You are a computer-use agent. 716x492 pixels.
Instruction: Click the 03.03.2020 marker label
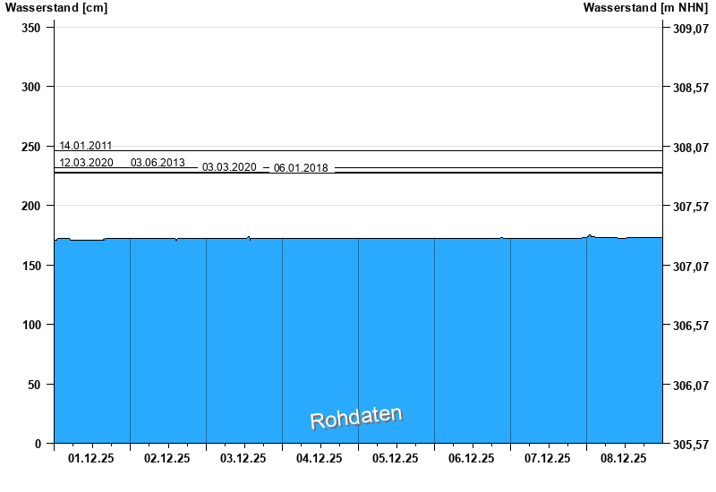tap(229, 167)
